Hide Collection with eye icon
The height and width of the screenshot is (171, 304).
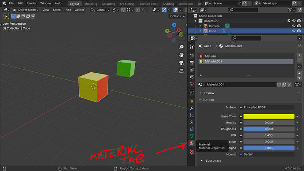[294, 21]
